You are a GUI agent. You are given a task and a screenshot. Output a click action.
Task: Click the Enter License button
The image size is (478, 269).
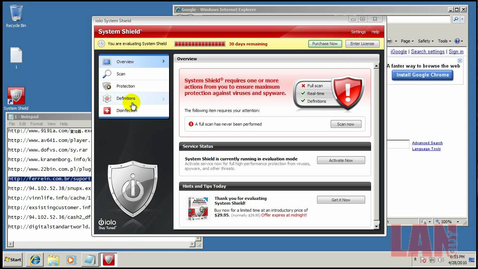pos(362,44)
